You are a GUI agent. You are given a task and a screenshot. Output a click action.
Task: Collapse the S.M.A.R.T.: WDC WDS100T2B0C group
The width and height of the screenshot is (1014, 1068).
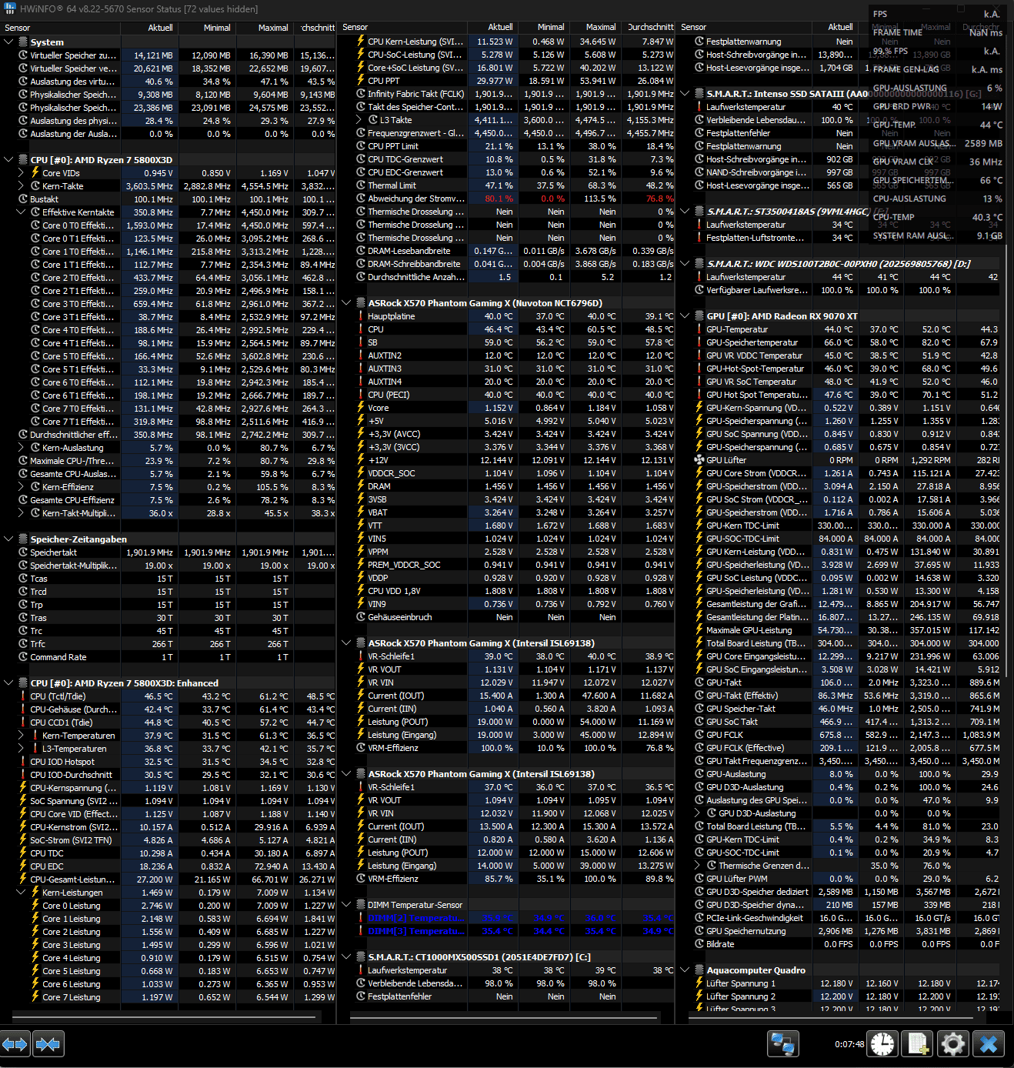point(685,264)
